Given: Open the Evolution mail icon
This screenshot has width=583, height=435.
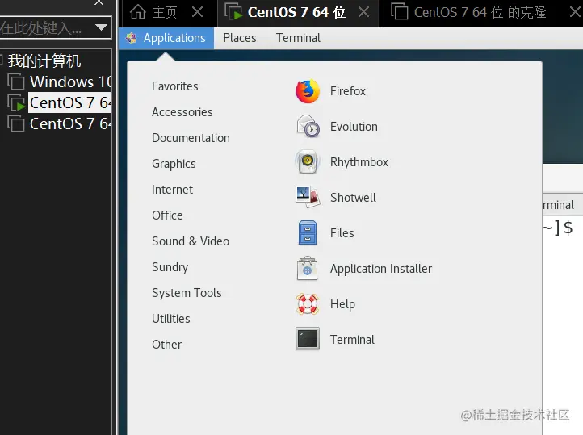Looking at the screenshot, I should tap(308, 126).
